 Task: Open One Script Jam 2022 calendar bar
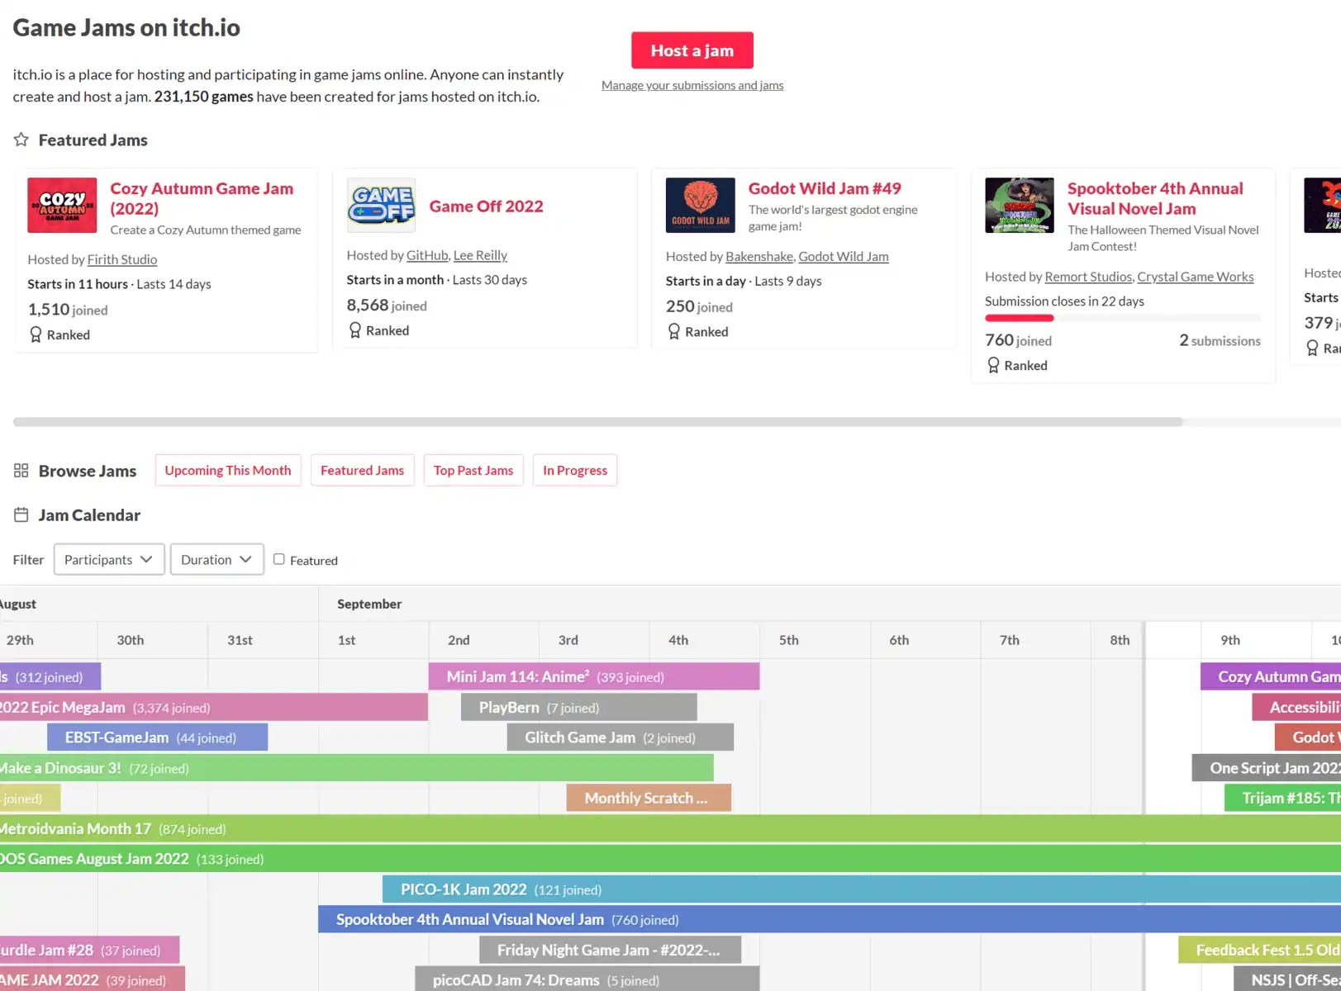pyautogui.click(x=1267, y=768)
